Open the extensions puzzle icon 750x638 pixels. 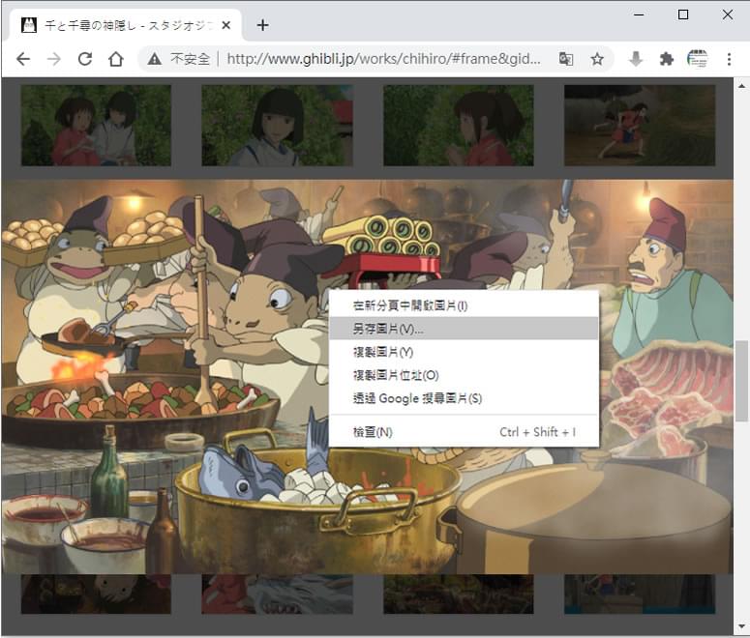click(x=667, y=59)
